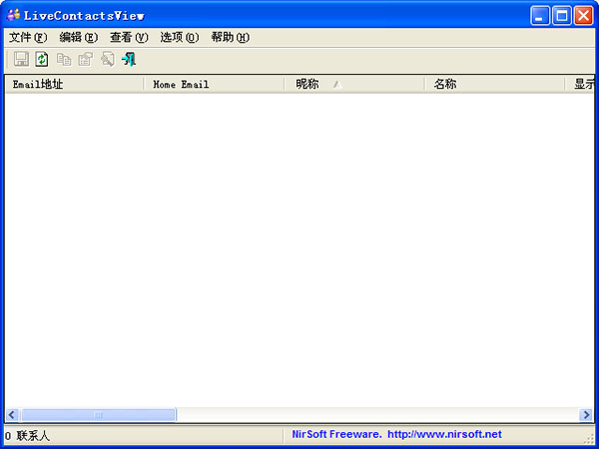
Task: Sort by the Email地址 column header
Action: coord(75,84)
